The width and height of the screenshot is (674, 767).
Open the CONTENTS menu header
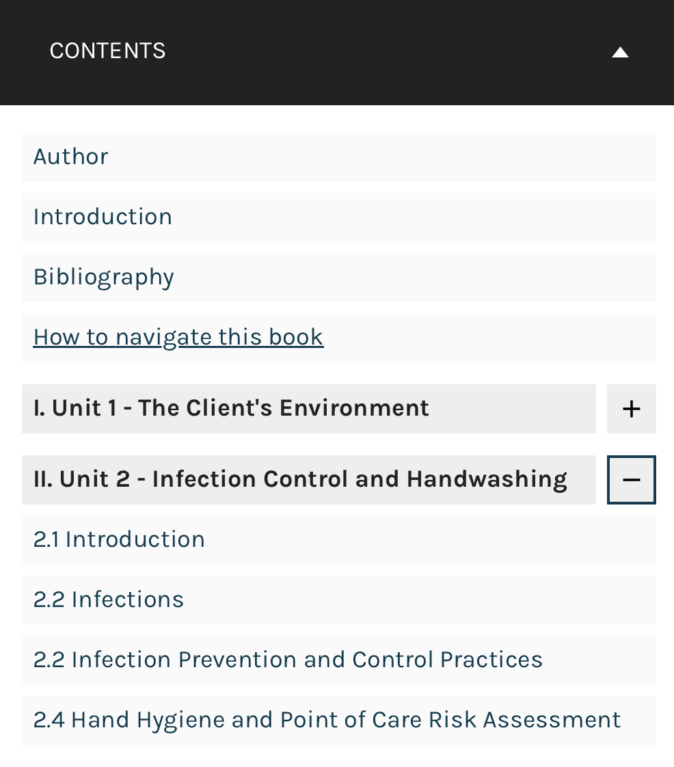tap(107, 51)
